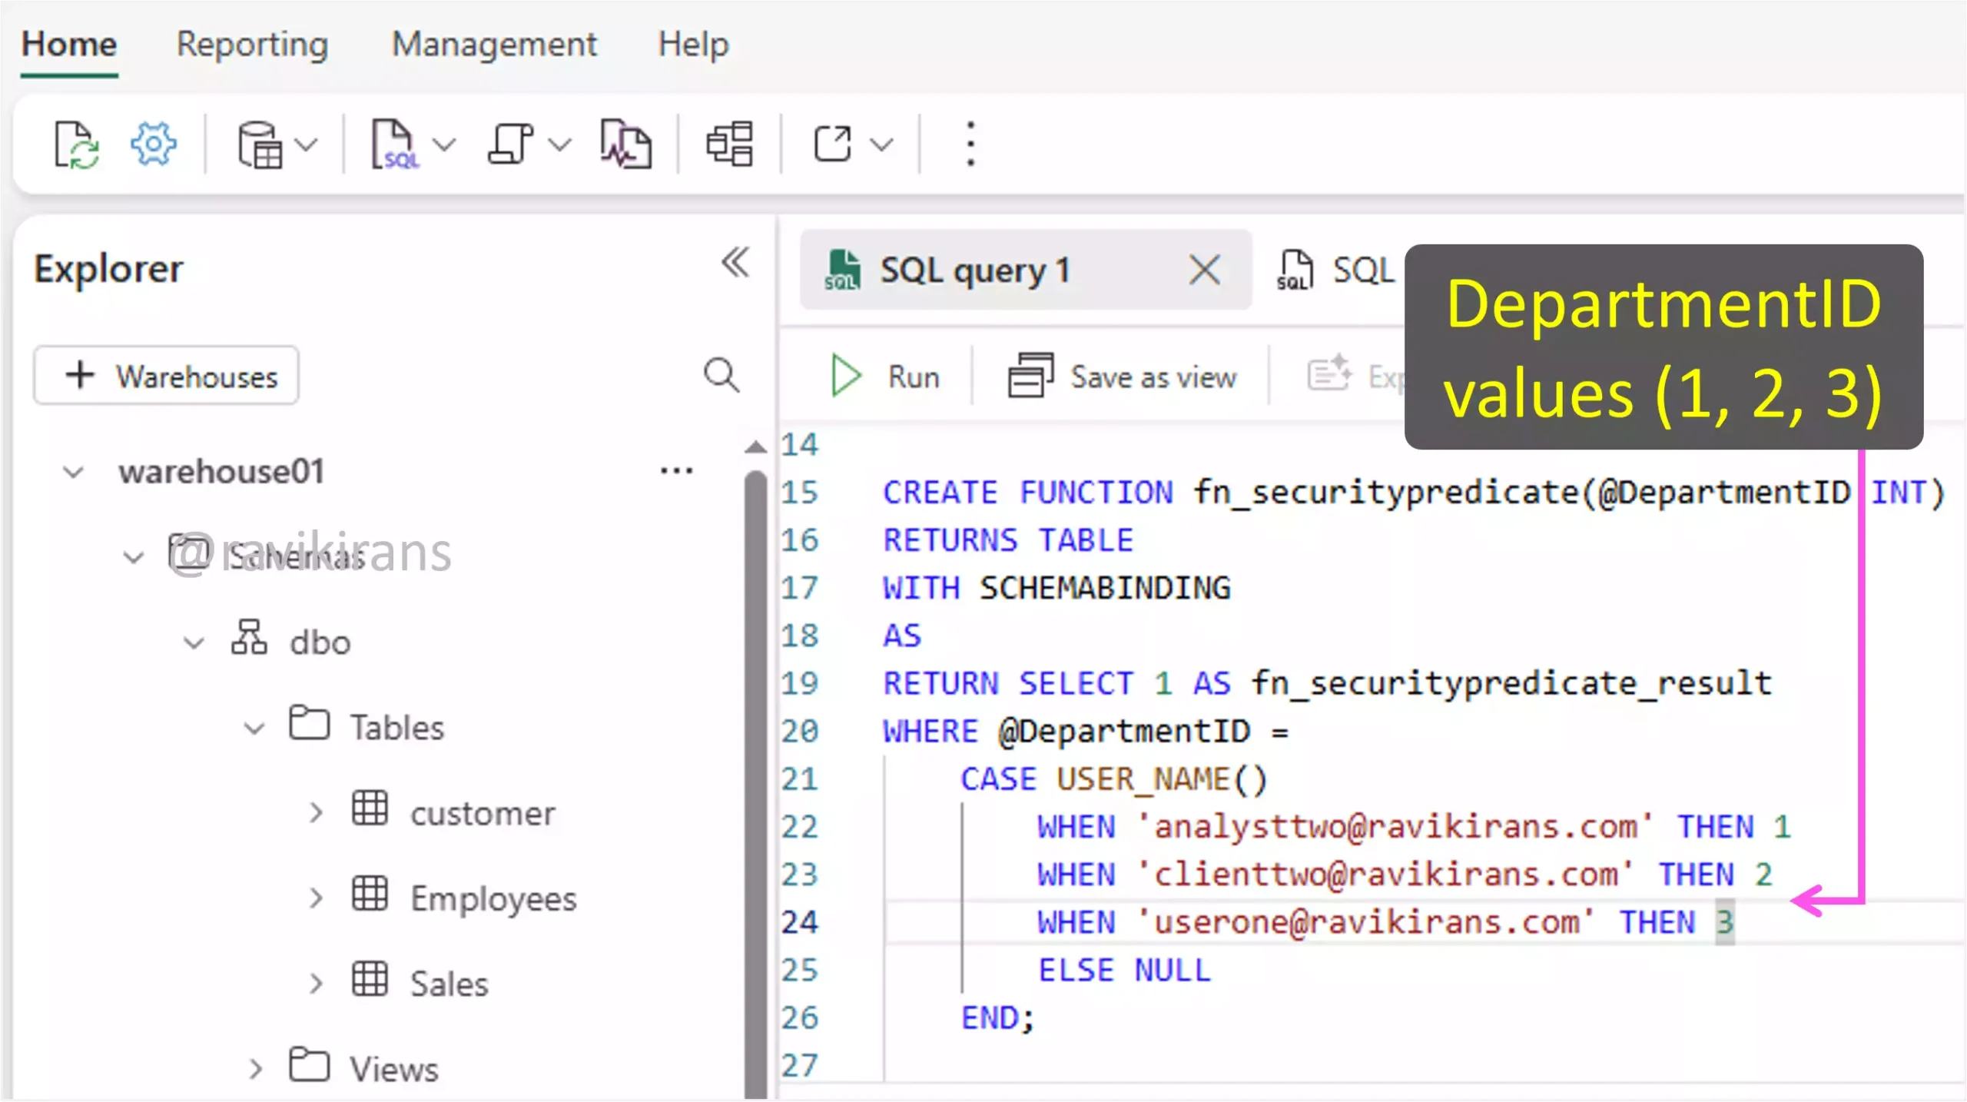Click the Save as view label
Screen dimensions: 1967x1102
pyautogui.click(x=1153, y=377)
